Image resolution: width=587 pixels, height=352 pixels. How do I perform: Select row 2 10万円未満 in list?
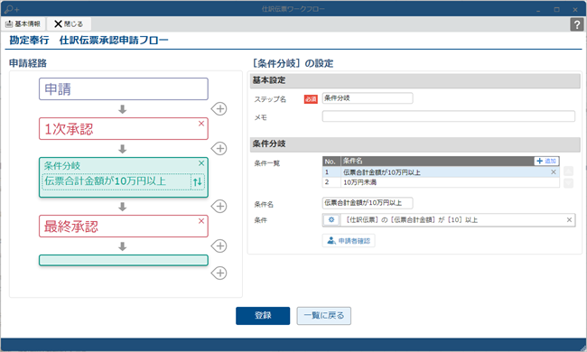(x=441, y=182)
